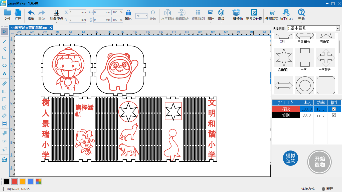This screenshot has height=192, width=342.
Task: Pick the 十字箭头 shape thumbnail
Action: pos(326,57)
